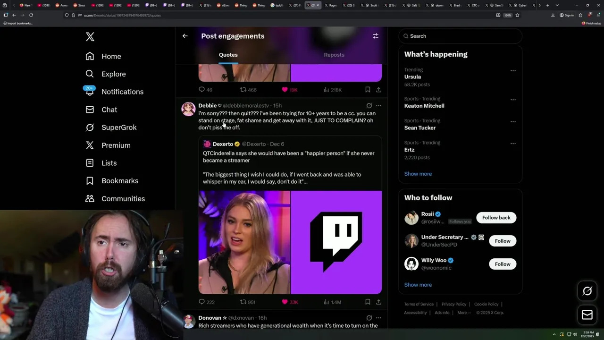Click the Search input field

click(x=460, y=36)
